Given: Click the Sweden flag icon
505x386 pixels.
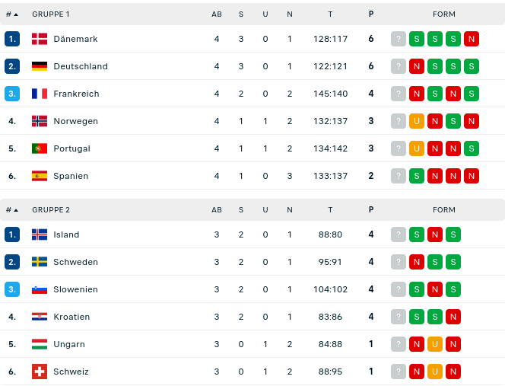Looking at the screenshot, I should click(40, 262).
